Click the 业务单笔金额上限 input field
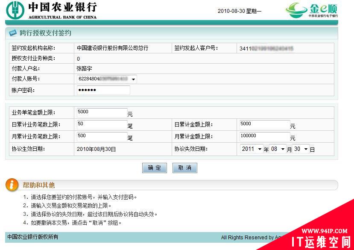 102,112
